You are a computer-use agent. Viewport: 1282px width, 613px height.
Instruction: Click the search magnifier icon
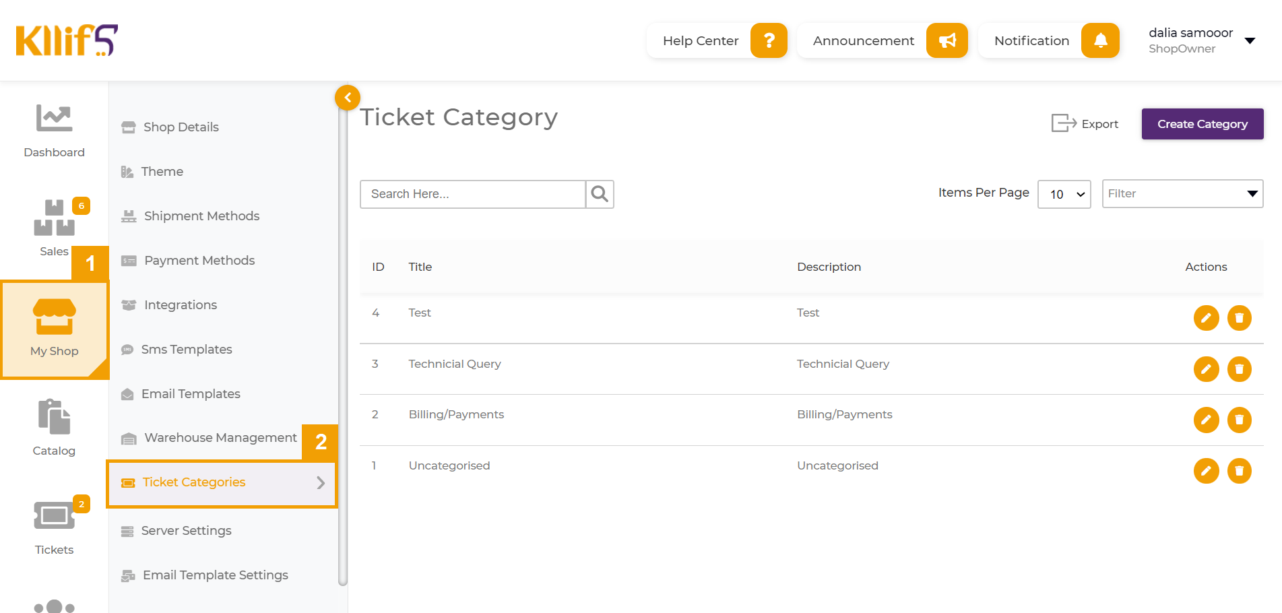pos(600,194)
